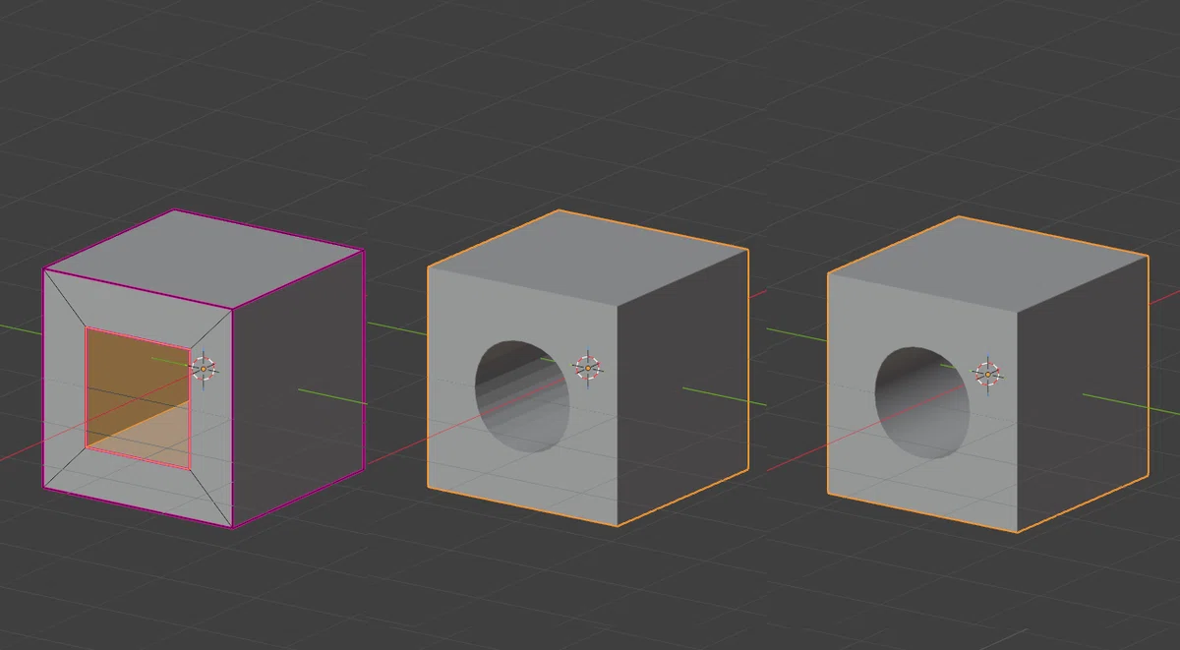Click the origin point on the right cube
This screenshot has width=1180, height=650.
987,374
